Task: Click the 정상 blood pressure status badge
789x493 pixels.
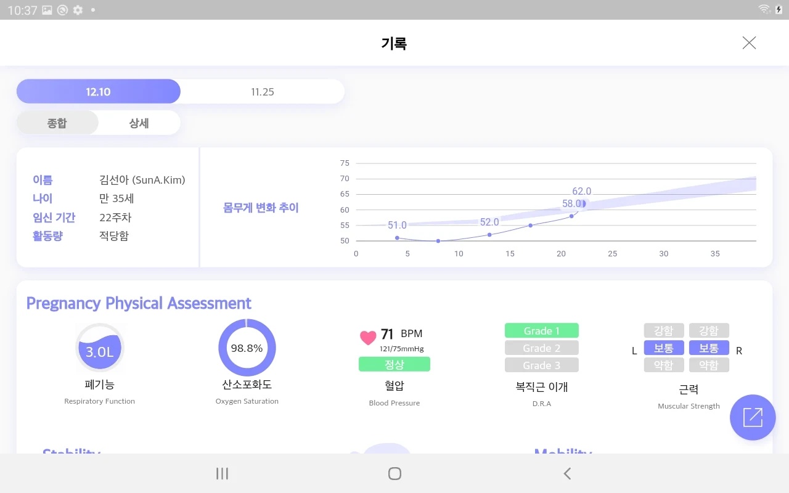Action: [x=394, y=364]
